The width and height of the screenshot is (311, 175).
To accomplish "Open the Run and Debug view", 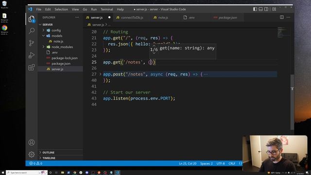I will point(32,55).
